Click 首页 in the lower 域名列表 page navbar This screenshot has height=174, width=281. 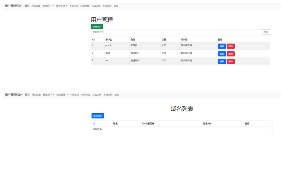tap(27, 95)
